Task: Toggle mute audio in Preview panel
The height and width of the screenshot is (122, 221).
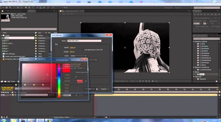Action: [x=212, y=14]
